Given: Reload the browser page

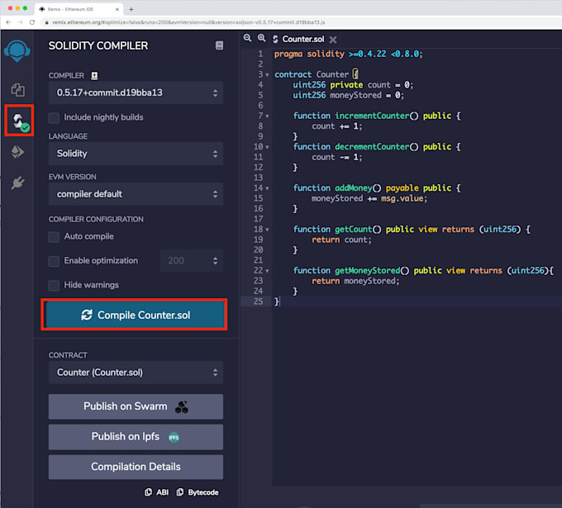Looking at the screenshot, I should [32, 22].
